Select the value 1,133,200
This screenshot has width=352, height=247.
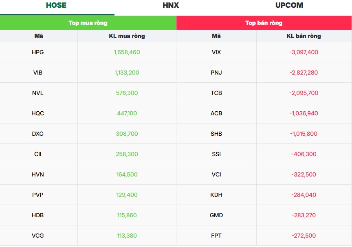(x=127, y=73)
